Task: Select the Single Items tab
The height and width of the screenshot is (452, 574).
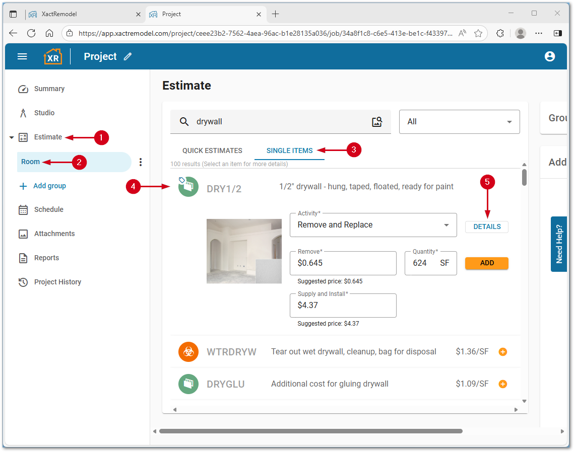Action: 289,150
